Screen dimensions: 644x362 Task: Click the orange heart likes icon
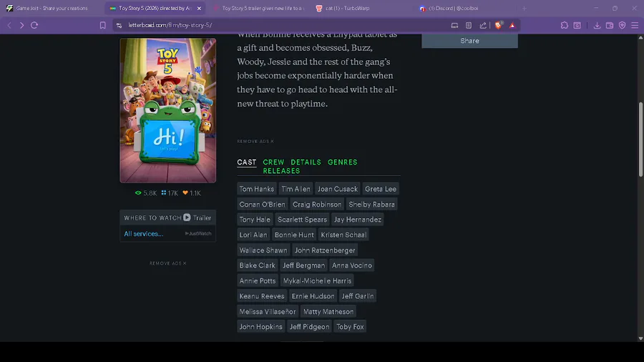(x=185, y=192)
